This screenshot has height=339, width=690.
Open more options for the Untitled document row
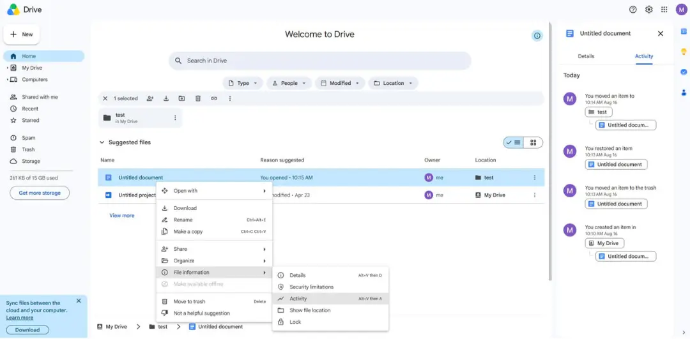[535, 177]
